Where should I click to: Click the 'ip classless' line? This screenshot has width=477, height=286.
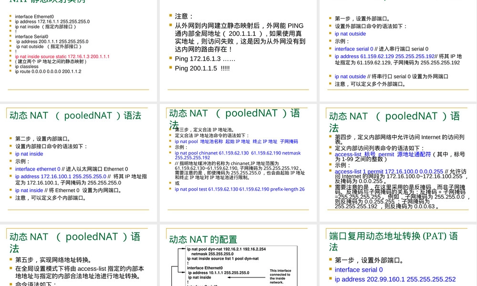tap(27, 67)
